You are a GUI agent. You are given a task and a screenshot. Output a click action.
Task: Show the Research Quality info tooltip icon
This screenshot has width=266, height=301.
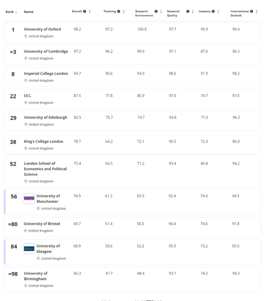188,11
